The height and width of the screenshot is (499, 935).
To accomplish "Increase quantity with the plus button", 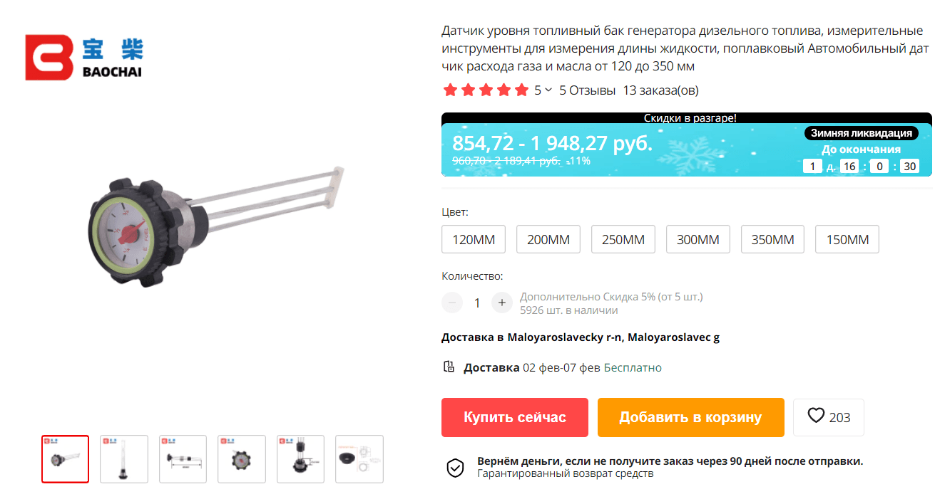I will pos(502,303).
